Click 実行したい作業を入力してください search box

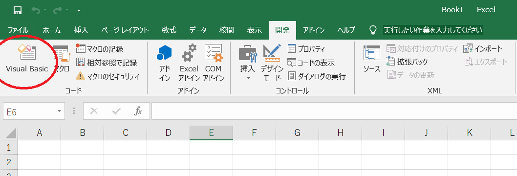pyautogui.click(x=432, y=30)
